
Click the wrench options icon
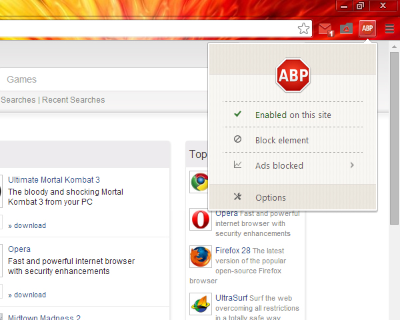[x=237, y=197]
